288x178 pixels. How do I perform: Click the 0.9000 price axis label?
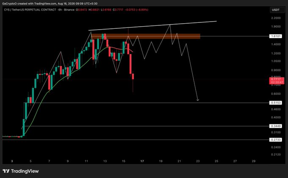pos(276,70)
